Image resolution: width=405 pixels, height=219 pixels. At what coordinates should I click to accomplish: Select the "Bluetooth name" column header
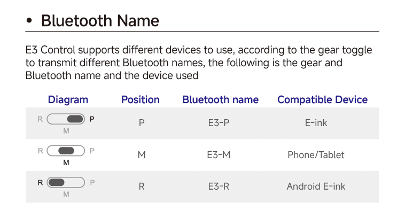click(220, 99)
